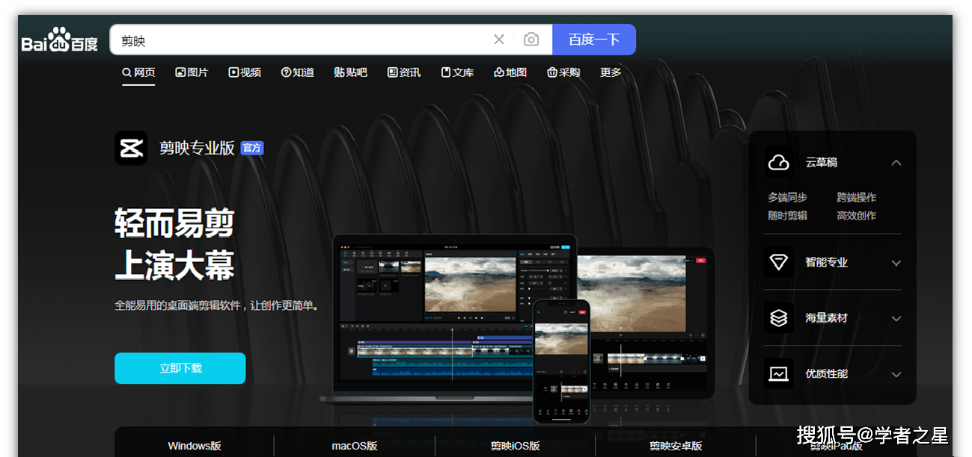Click the Baidu logo
Screen dimensions: 972x457
pos(58,39)
